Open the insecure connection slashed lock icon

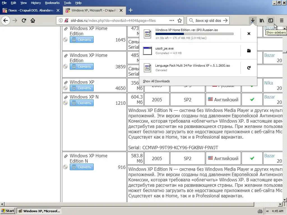(66, 20)
